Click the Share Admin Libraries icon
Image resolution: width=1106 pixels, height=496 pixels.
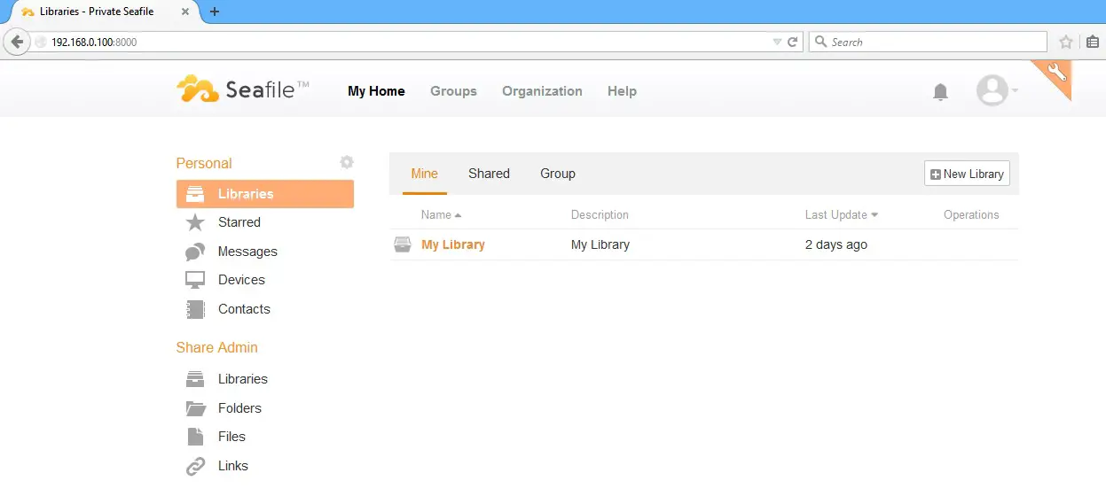[x=195, y=379]
